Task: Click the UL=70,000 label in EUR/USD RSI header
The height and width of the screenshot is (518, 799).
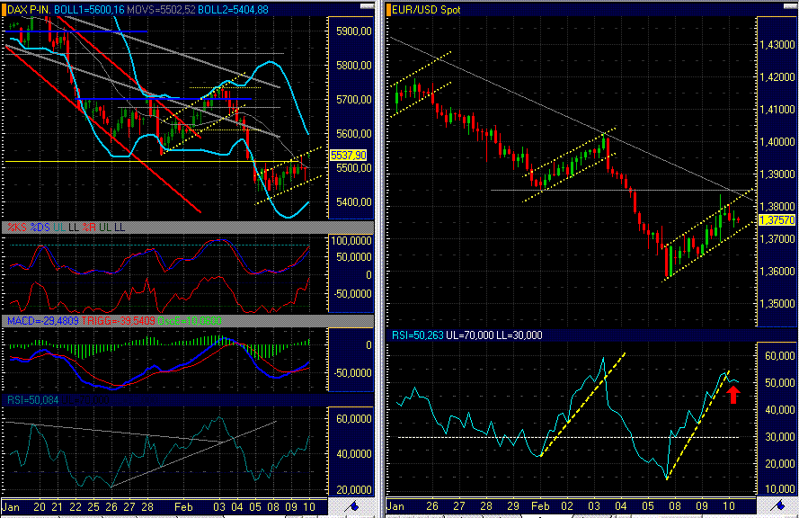Action: pos(470,335)
